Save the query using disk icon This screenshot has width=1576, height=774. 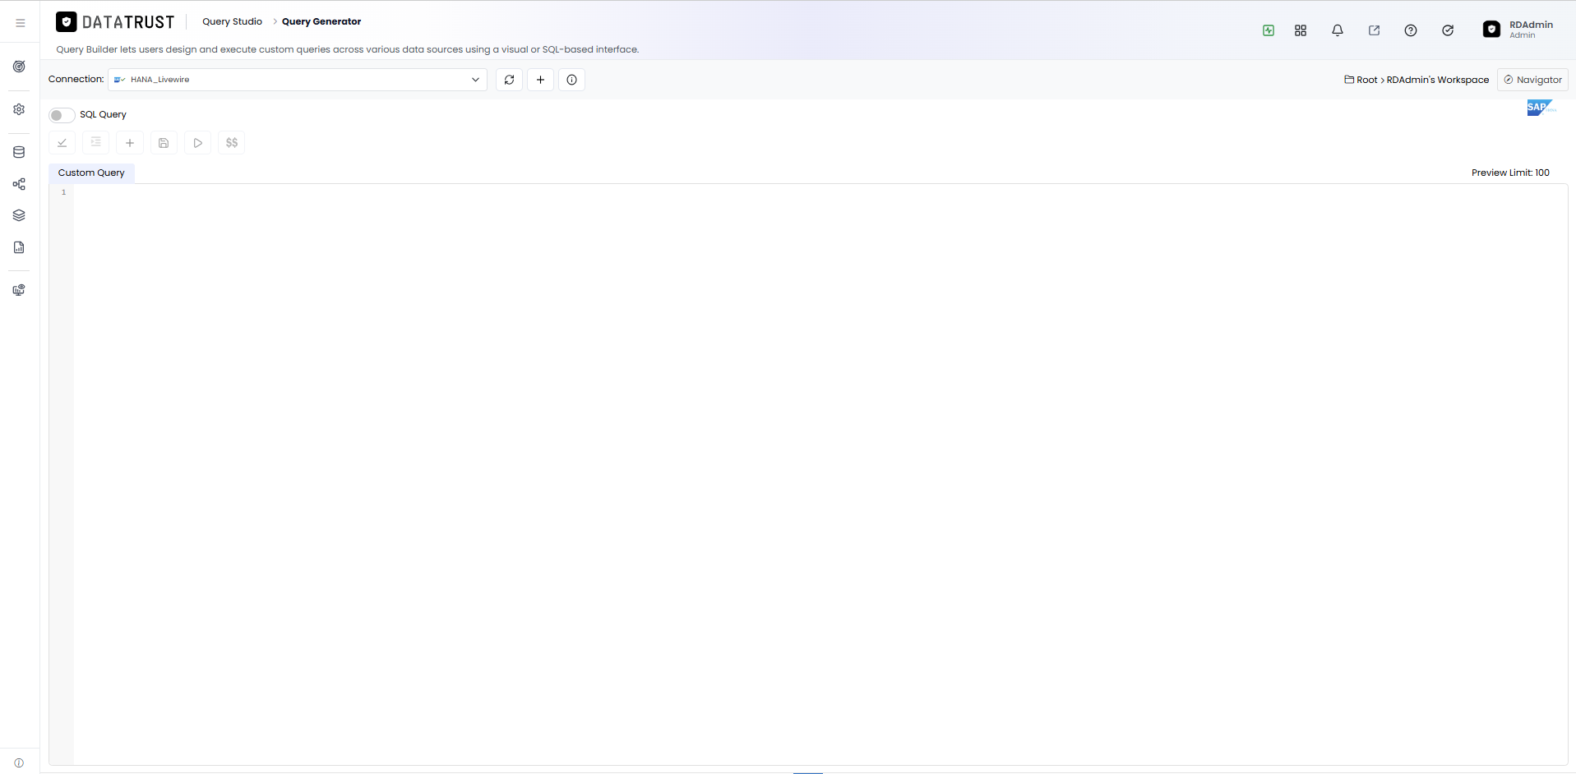(164, 143)
